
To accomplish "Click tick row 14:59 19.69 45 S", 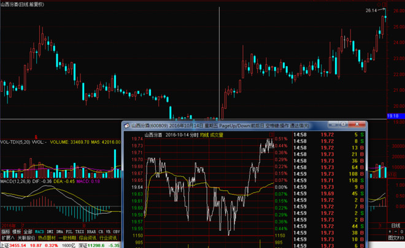I will tap(329, 194).
